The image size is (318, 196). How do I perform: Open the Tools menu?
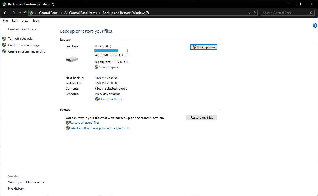click(36, 21)
